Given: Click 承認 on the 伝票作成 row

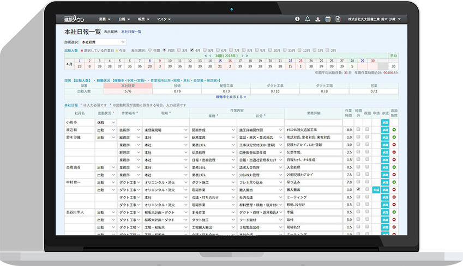Looking at the screenshot, I should click(385, 152).
